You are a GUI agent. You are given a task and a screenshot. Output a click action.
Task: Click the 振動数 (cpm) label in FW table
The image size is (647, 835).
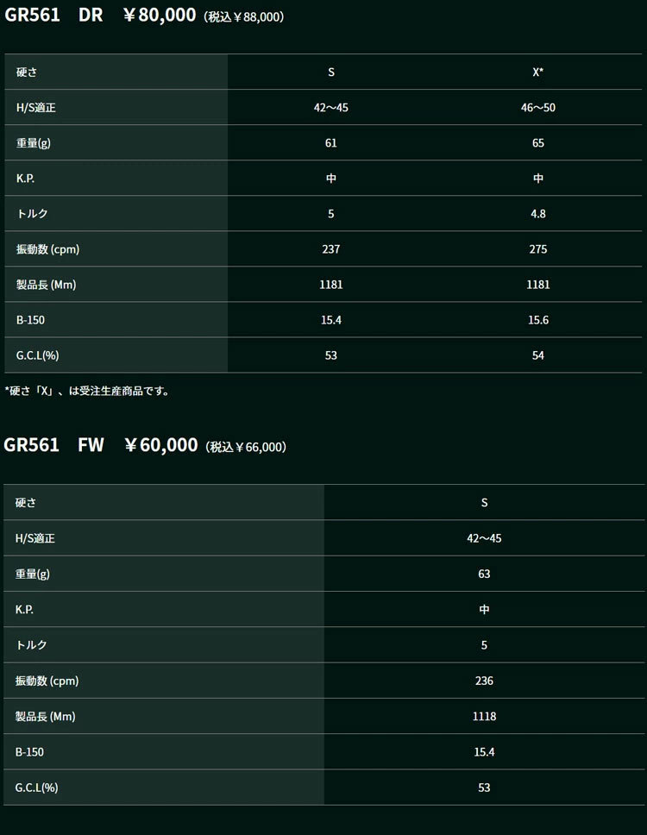pos(47,681)
